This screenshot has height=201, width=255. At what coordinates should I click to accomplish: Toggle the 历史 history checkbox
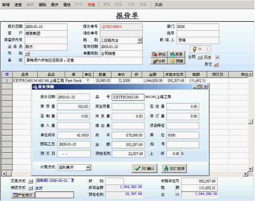[217, 58]
